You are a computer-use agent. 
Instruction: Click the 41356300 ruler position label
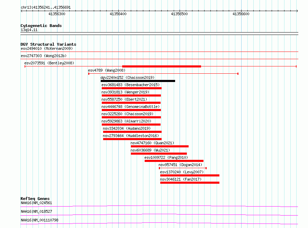tap(57, 14)
